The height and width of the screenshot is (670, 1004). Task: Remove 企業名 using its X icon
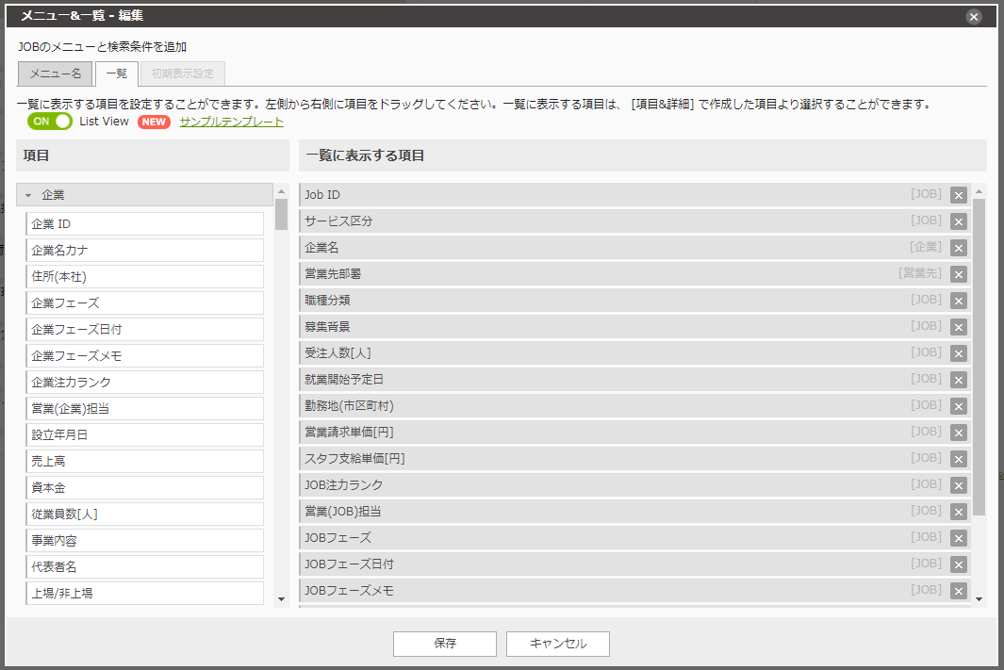tap(959, 248)
